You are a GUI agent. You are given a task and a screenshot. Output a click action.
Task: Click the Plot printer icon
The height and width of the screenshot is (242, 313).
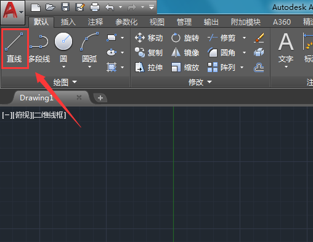coord(95,7)
